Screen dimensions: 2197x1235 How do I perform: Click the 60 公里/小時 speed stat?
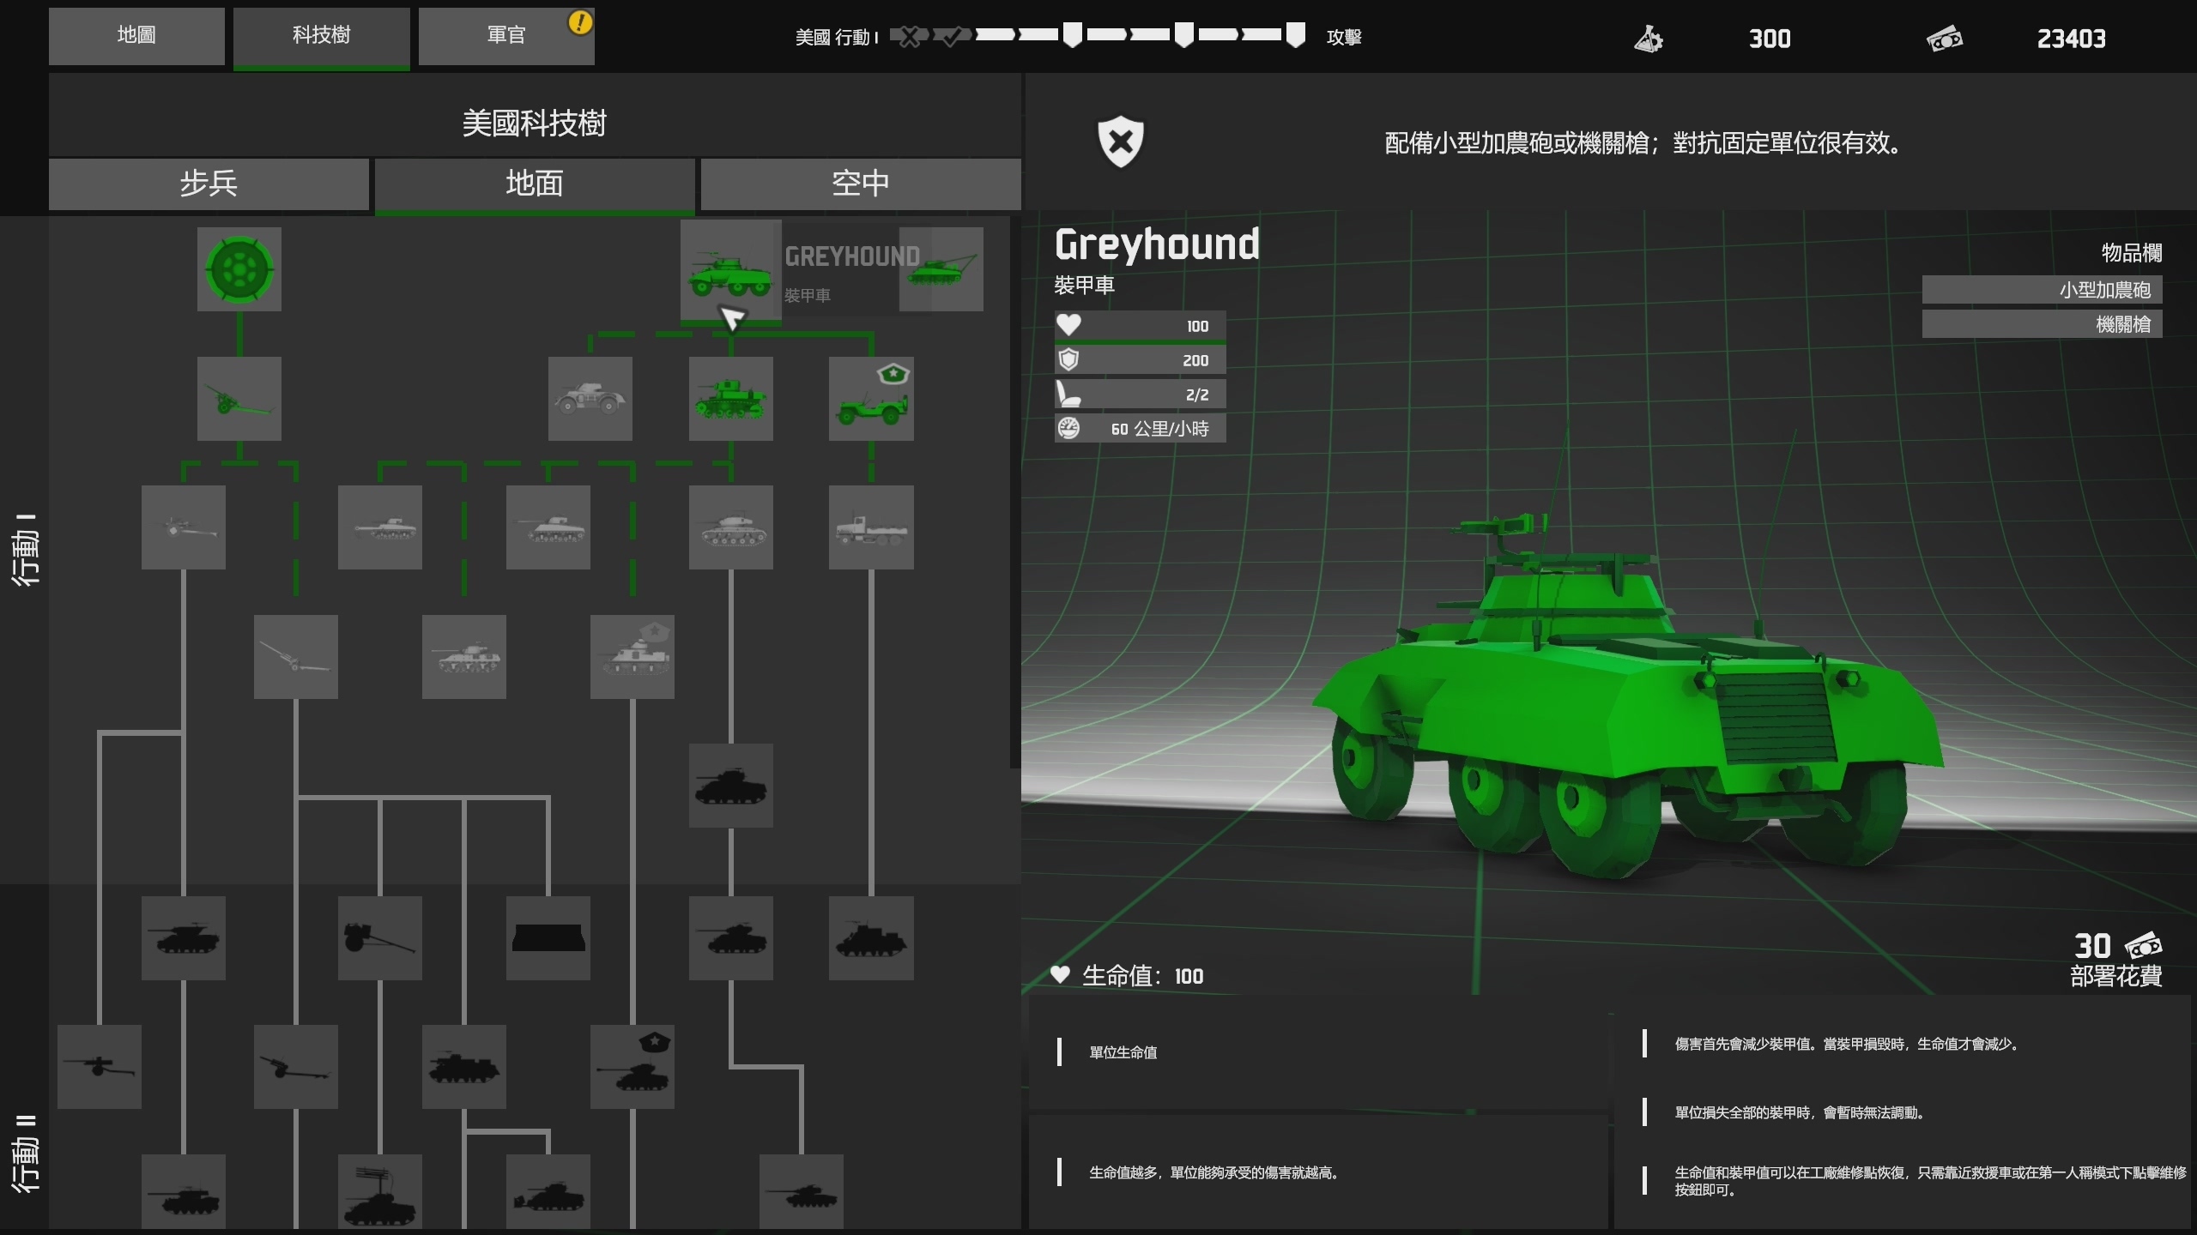click(1140, 429)
